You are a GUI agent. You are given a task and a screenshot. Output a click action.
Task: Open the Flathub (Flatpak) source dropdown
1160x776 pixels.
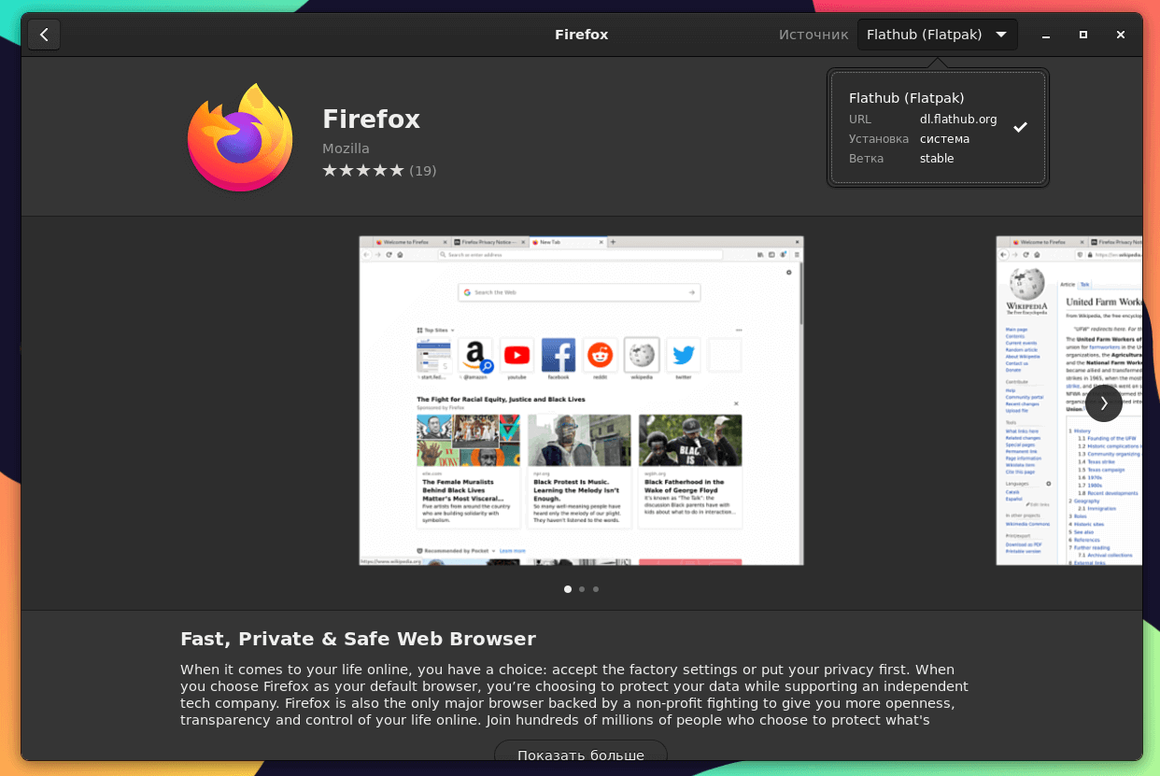(x=938, y=35)
